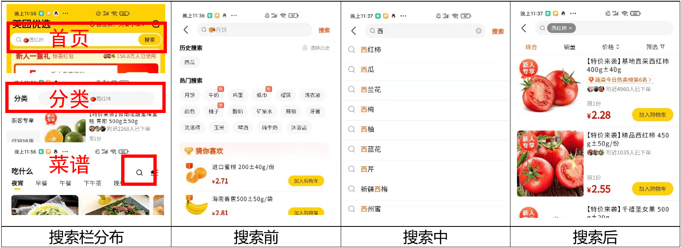681x248 pixels.
Task: Tap the 辣椒 hot search chip
Action: [x=291, y=111]
